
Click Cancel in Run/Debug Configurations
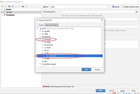[111, 91]
